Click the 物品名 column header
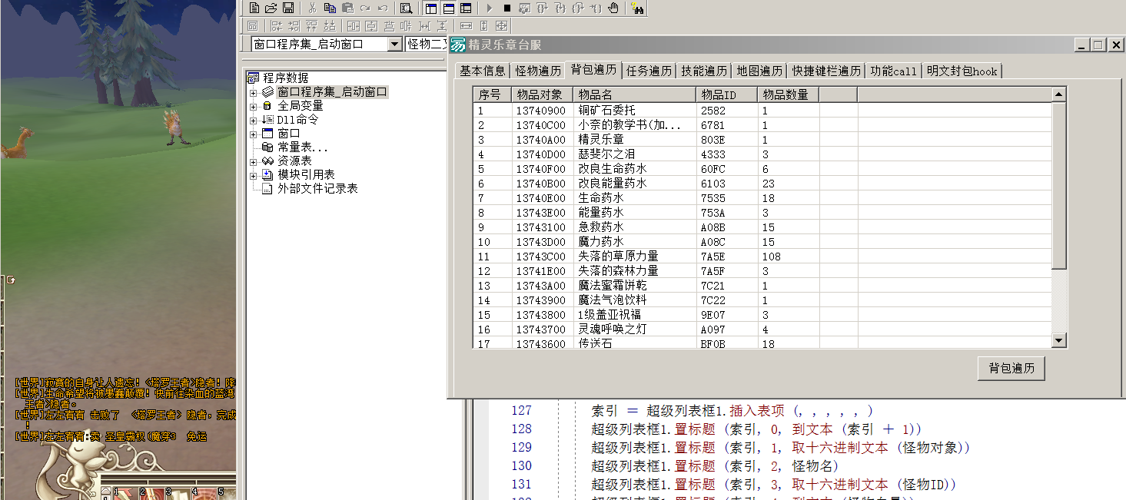This screenshot has height=500, width=1126. click(x=635, y=94)
